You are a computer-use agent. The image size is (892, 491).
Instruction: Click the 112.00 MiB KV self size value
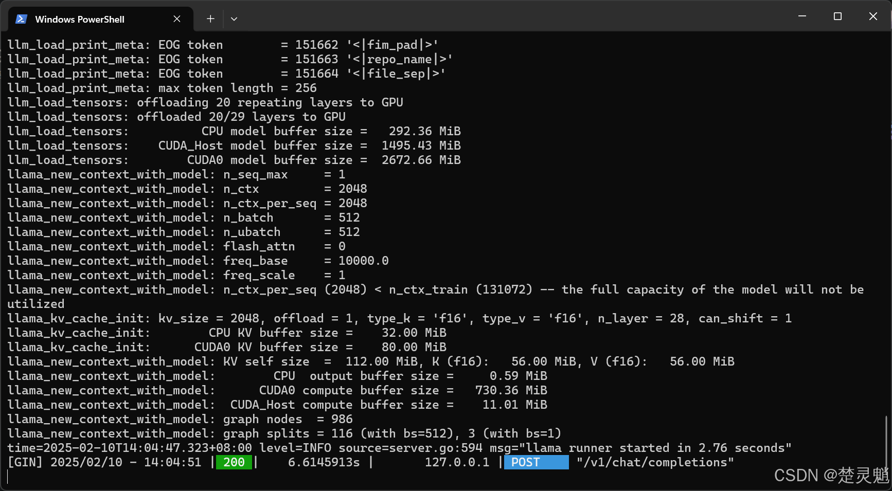[382, 361]
